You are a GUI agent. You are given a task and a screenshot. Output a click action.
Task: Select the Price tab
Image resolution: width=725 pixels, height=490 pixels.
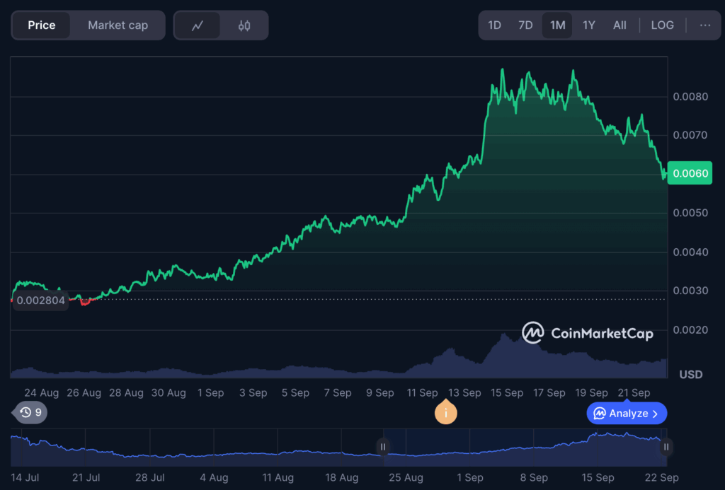tap(42, 25)
